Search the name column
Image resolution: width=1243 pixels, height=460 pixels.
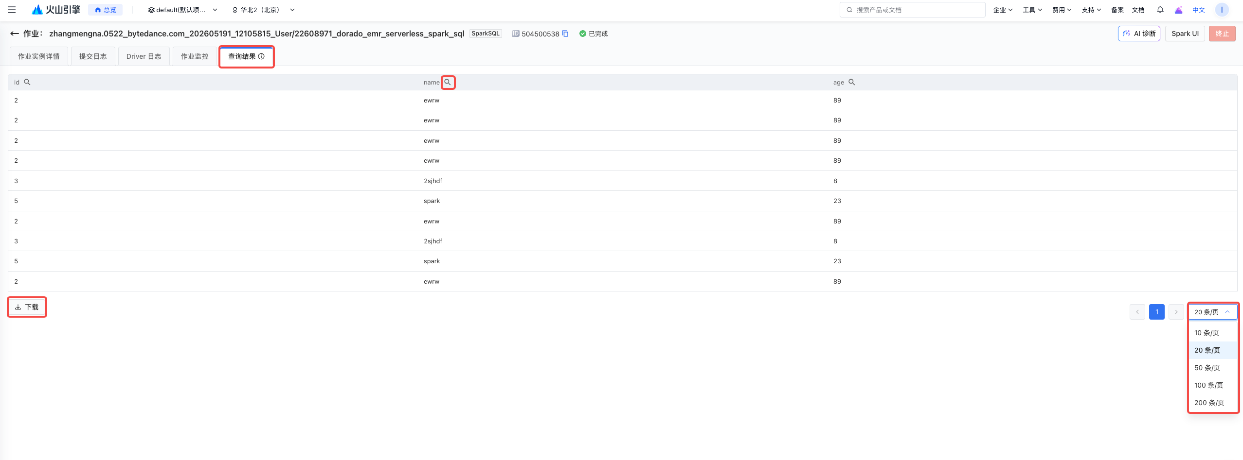[448, 82]
